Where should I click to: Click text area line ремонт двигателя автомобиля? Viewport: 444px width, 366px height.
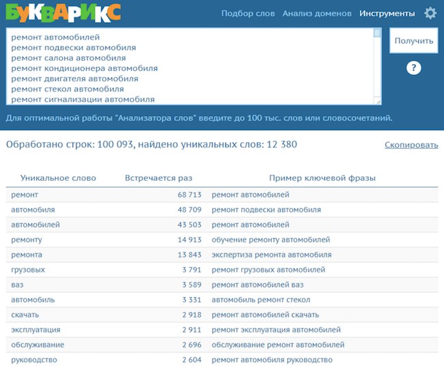[x=74, y=79]
